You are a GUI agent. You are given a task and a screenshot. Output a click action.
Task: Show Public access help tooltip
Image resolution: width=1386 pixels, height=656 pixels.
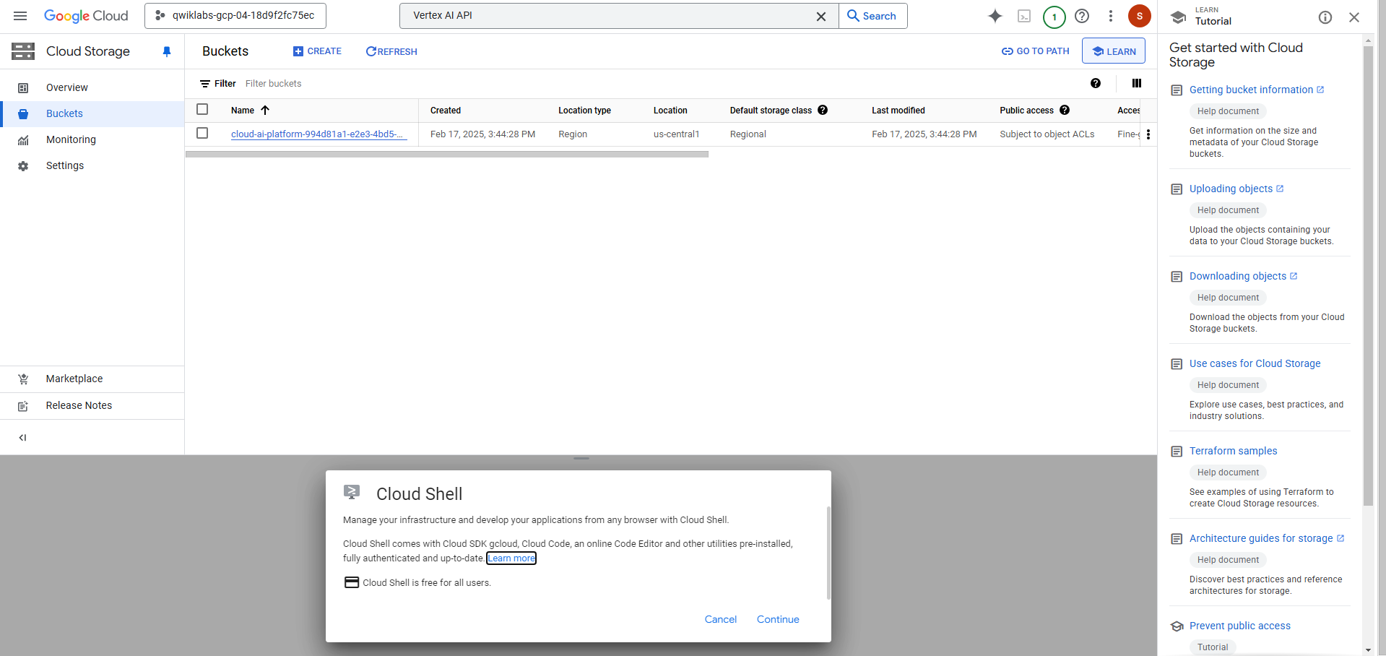pos(1065,110)
